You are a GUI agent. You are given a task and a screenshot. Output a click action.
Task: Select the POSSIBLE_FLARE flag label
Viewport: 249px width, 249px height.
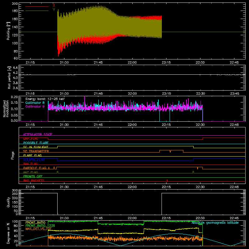pos(36,143)
